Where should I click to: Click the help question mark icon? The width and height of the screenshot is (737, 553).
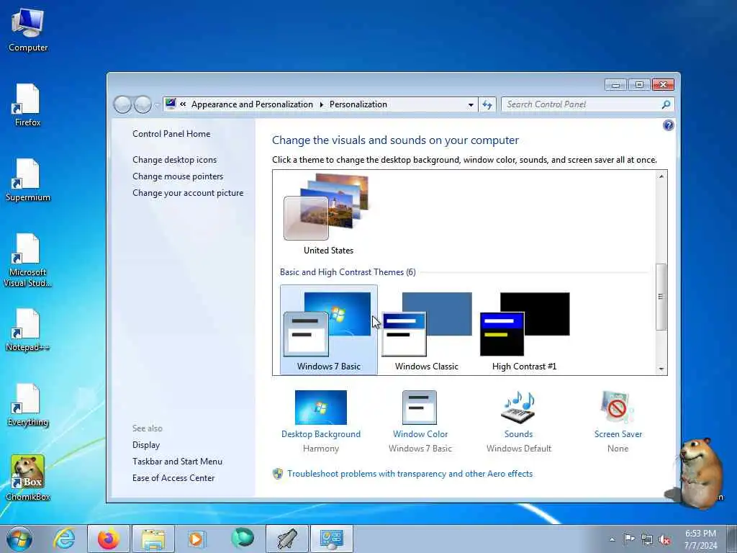[x=668, y=125]
